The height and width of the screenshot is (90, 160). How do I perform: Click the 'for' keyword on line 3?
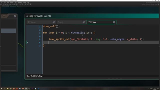[45, 33]
